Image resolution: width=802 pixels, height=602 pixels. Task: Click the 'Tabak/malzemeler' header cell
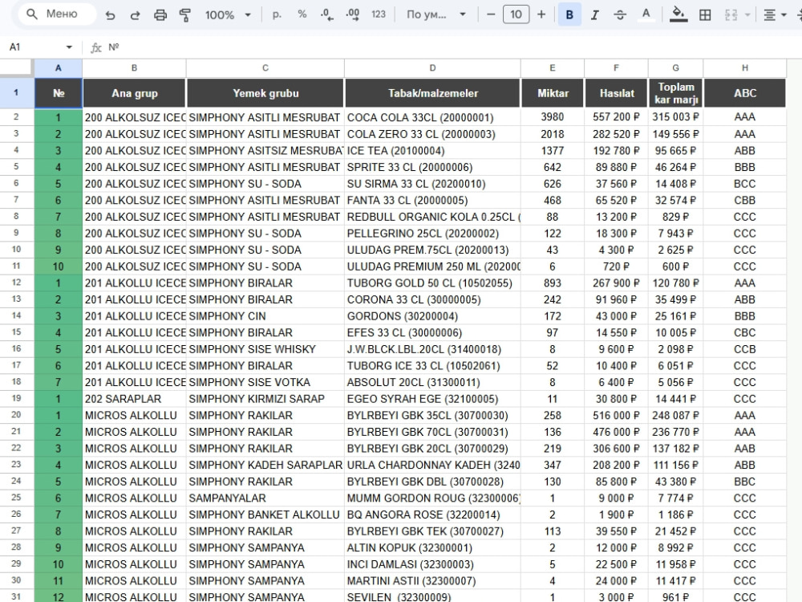432,93
